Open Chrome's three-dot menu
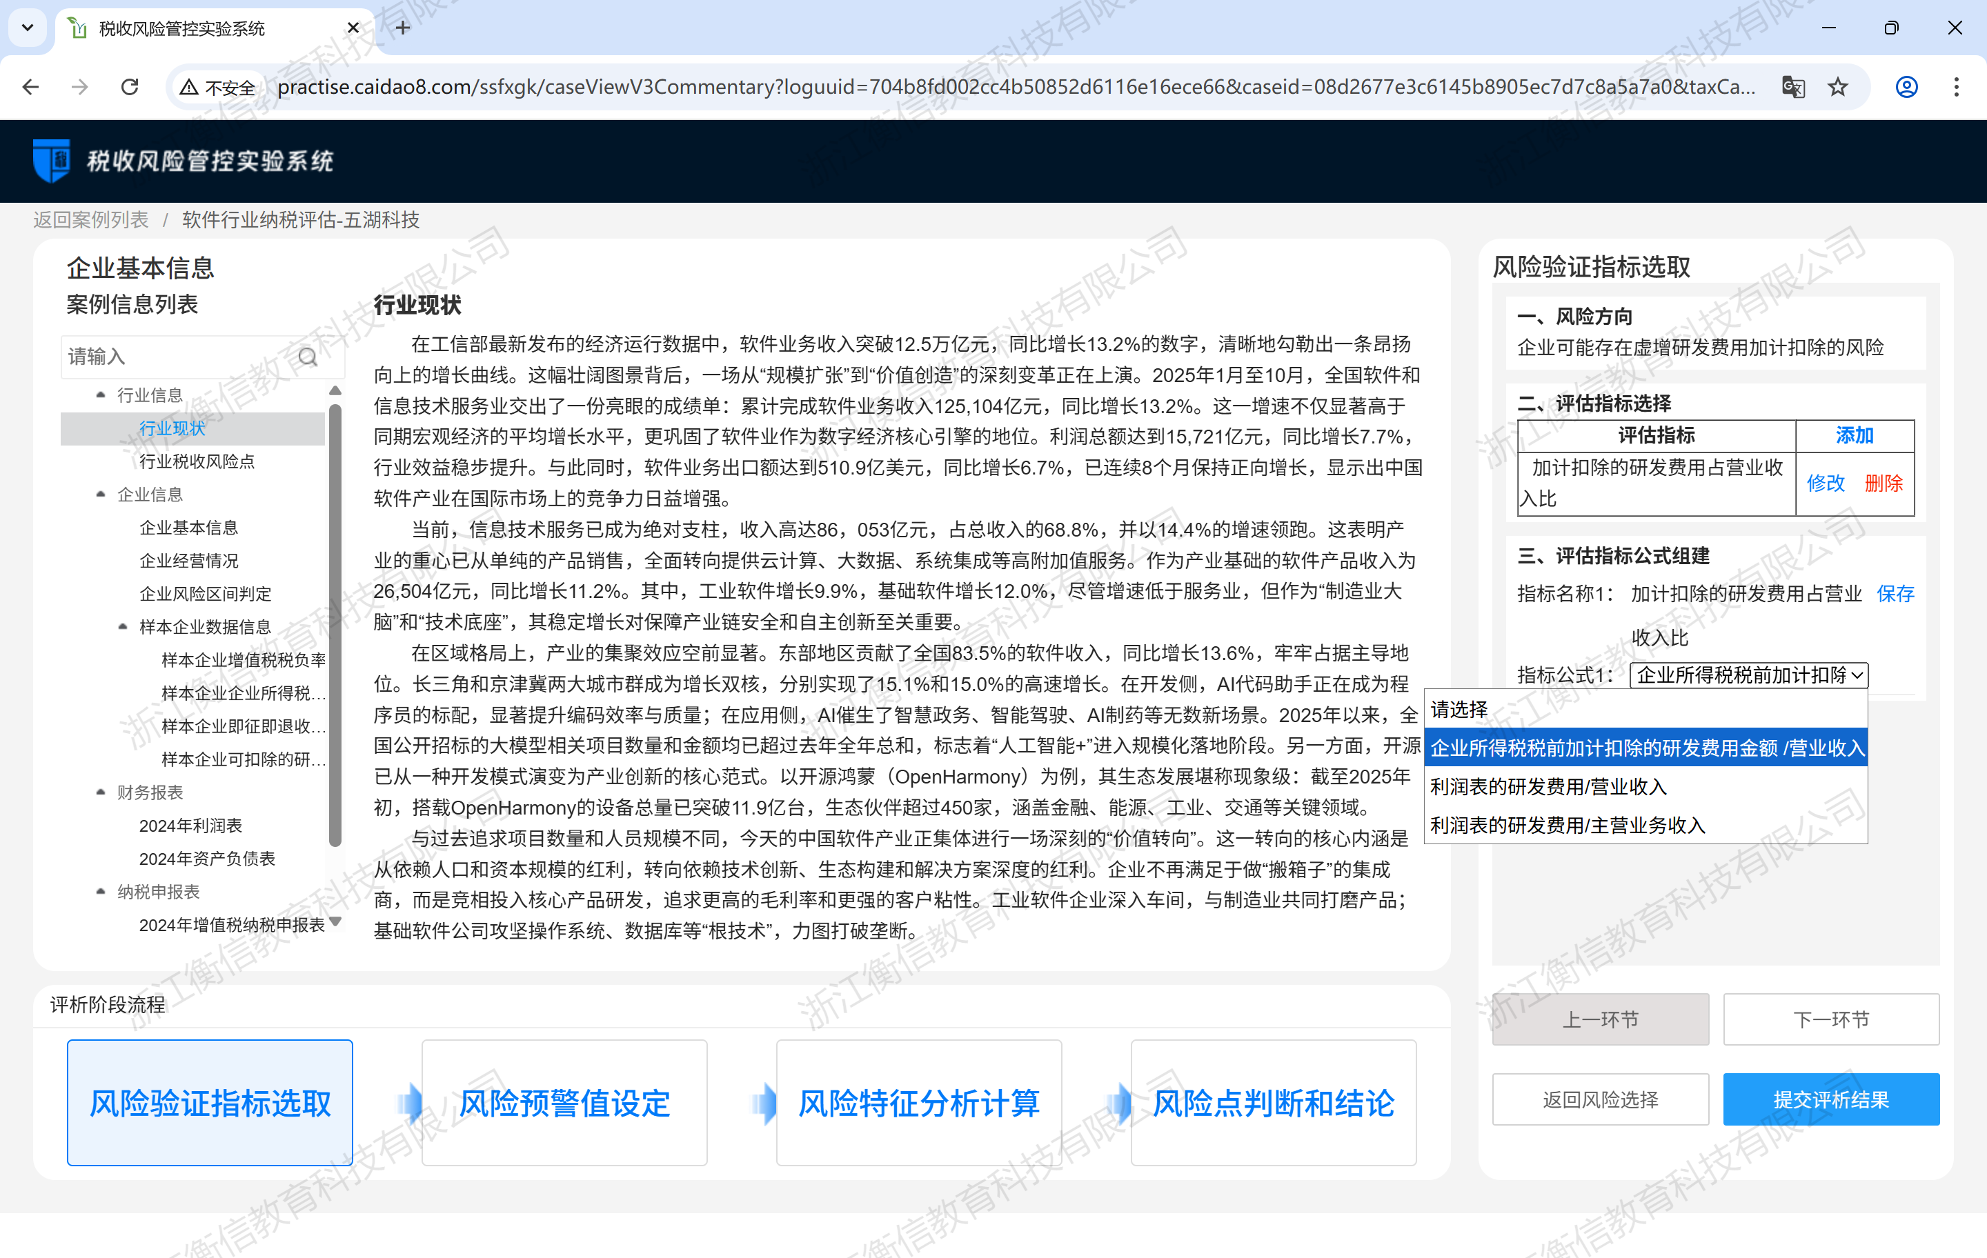 1956,87
